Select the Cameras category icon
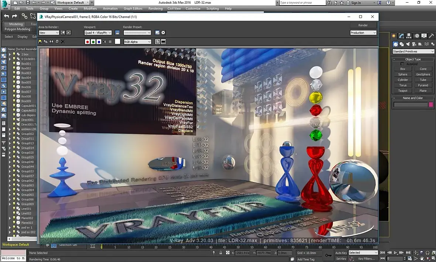 point(414,44)
